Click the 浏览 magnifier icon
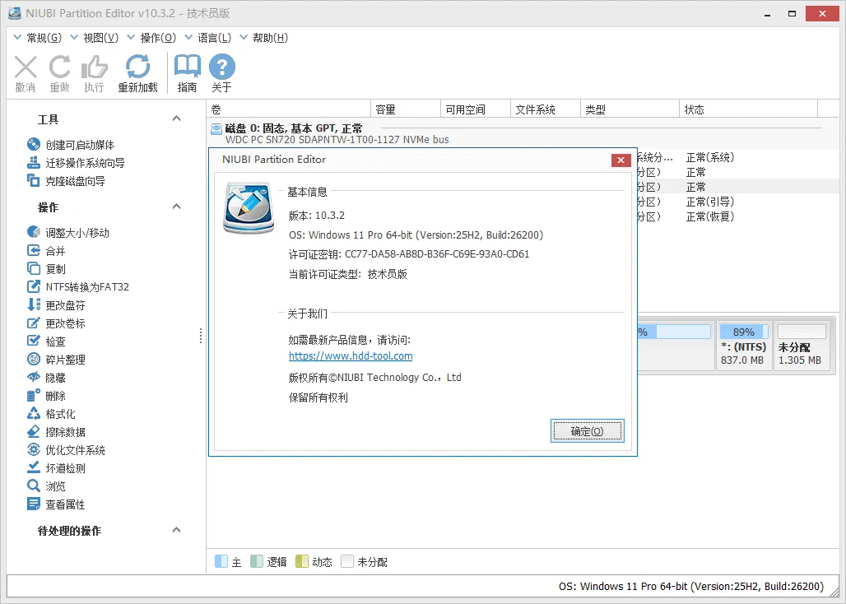This screenshot has height=604, width=846. [x=34, y=486]
